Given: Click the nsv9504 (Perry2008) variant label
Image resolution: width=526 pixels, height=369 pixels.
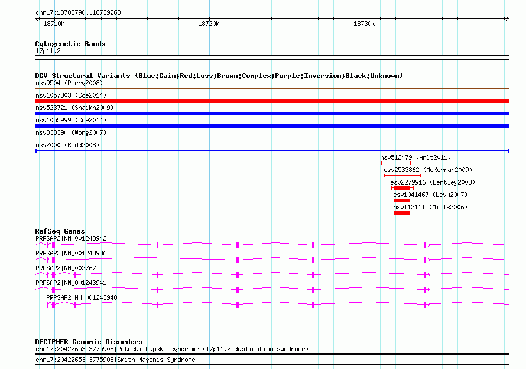Looking at the screenshot, I should 69,83.
